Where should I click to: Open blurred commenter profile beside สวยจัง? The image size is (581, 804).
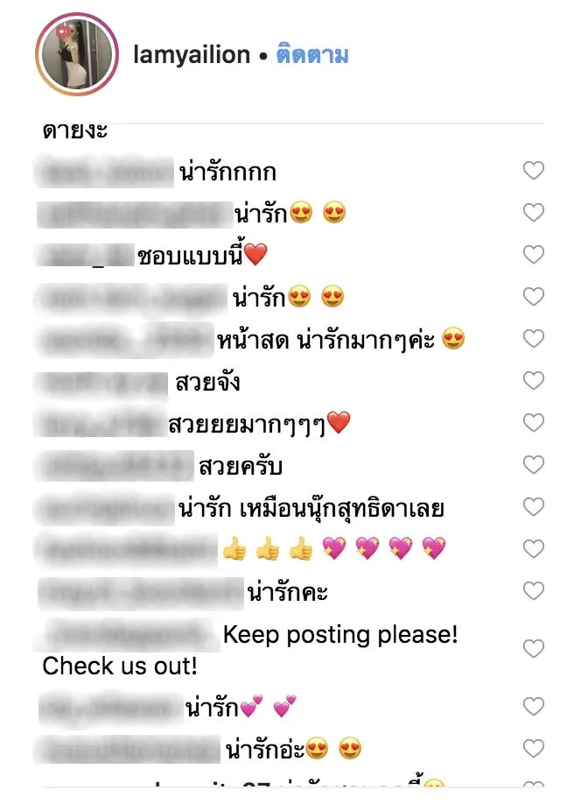tap(101, 384)
